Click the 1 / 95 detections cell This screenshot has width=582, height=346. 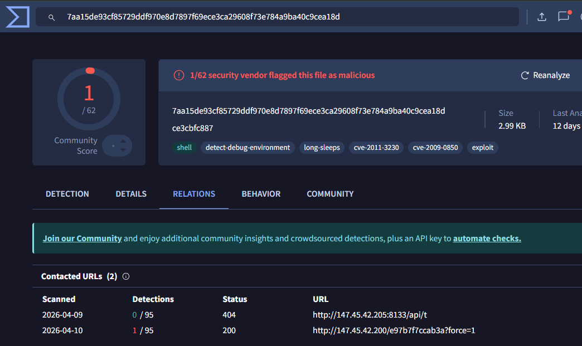click(143, 330)
